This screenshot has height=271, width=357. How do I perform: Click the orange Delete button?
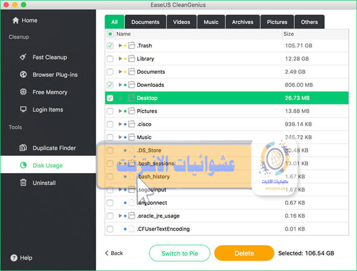[244, 253]
